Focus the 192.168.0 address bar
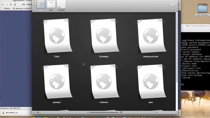 tap(25, 4)
